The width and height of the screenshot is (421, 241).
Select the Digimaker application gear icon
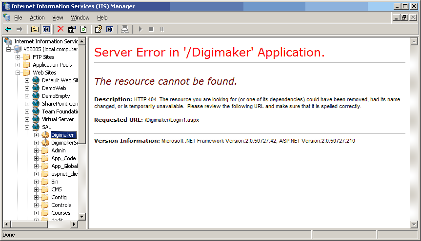point(45,134)
